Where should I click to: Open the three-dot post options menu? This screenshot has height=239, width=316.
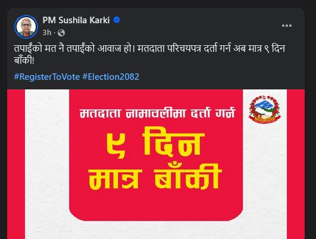click(287, 26)
